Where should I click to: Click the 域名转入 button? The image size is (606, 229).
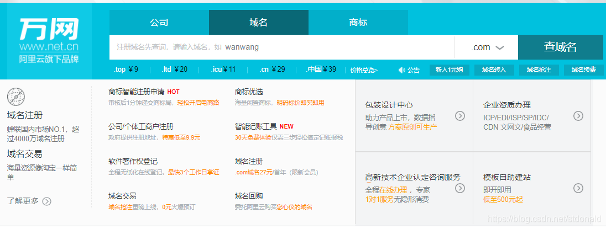click(494, 70)
